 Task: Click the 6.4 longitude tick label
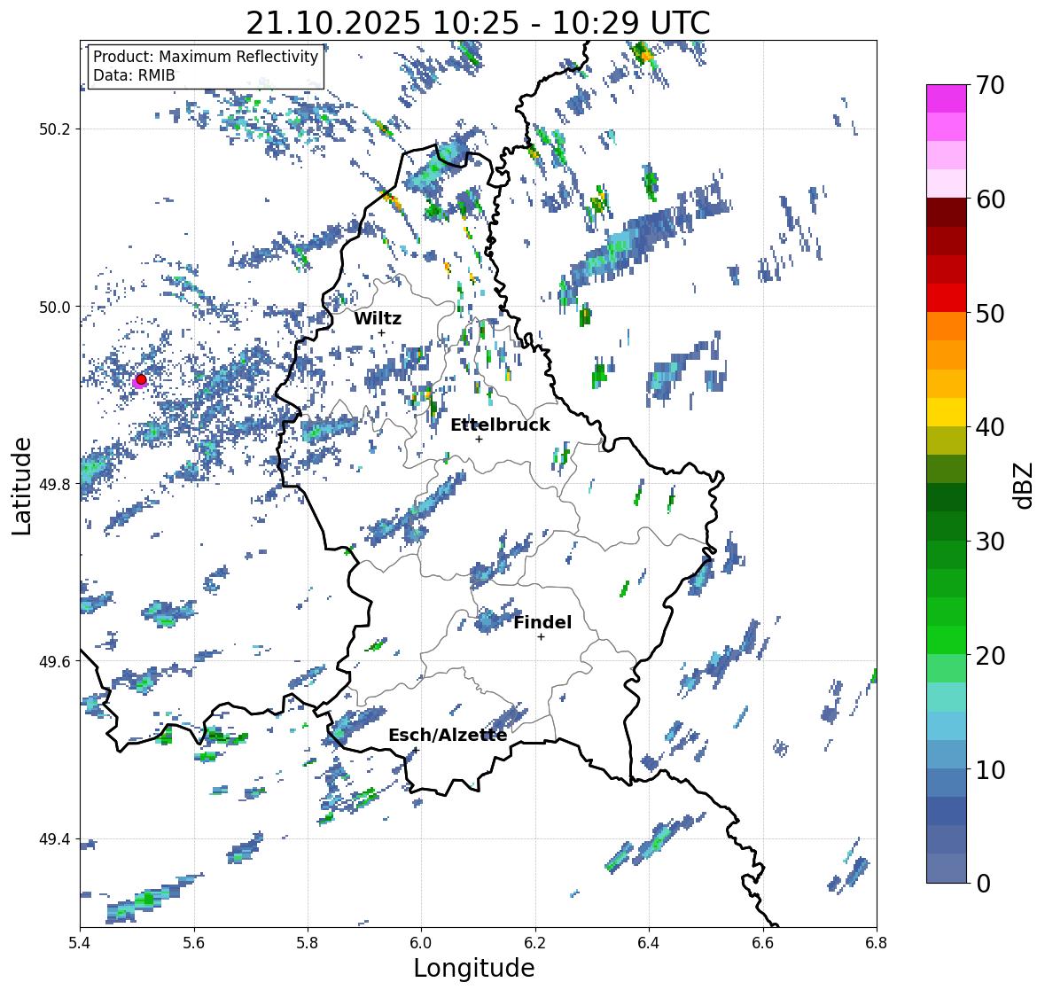click(x=649, y=943)
